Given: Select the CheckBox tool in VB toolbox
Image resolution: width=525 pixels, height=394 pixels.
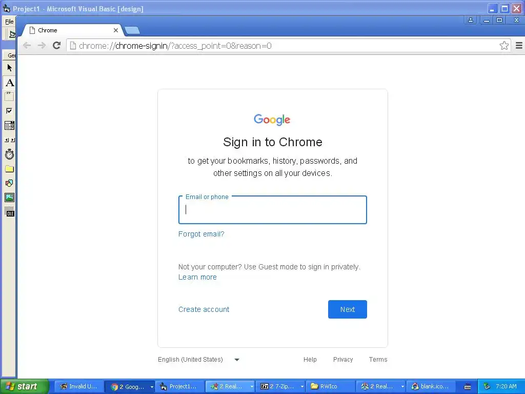Looking at the screenshot, I should click(x=9, y=111).
